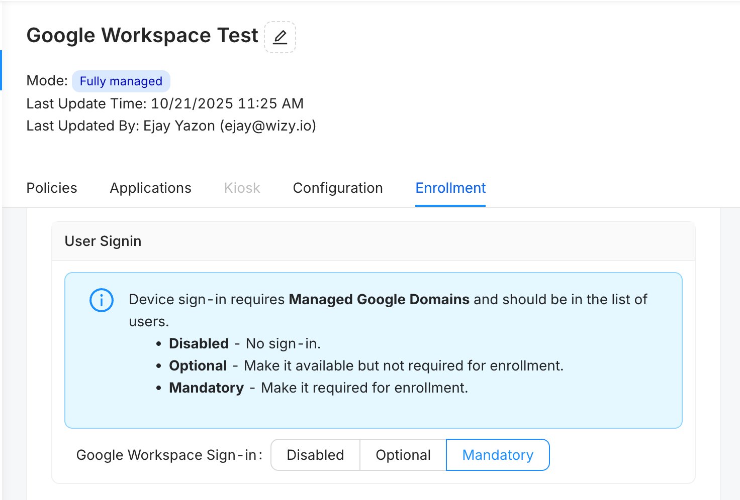Click the pencil edit icon beside the title
Viewport: 740px width, 500px height.
click(280, 37)
